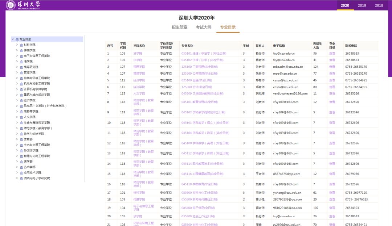The height and width of the screenshot is (226, 392).
Task: Expand the 法学院 tree node chevron
Action: pos(17,61)
